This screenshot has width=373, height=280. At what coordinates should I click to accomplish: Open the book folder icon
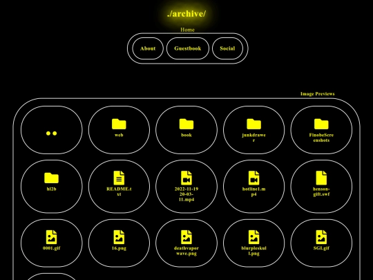[186, 124]
